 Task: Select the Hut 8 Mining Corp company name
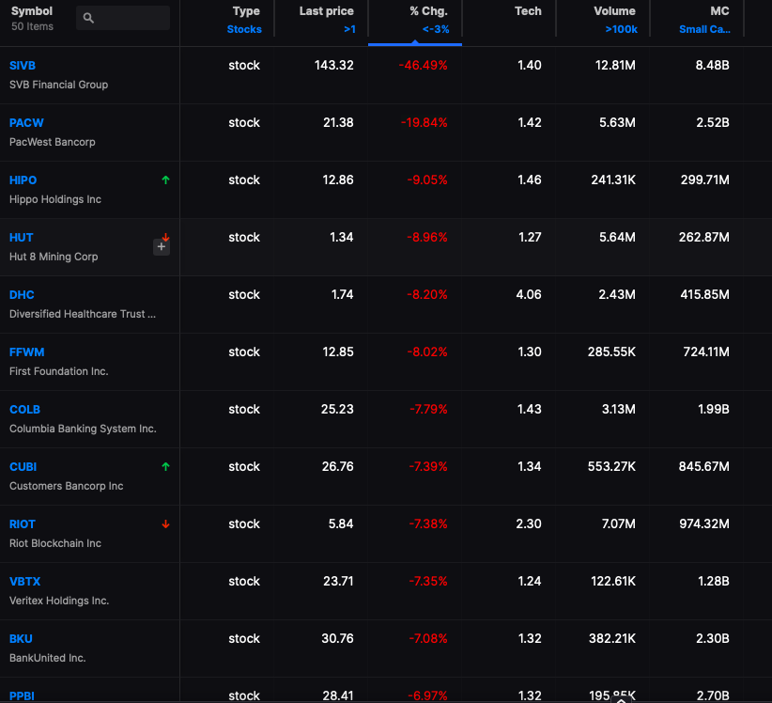pos(54,257)
